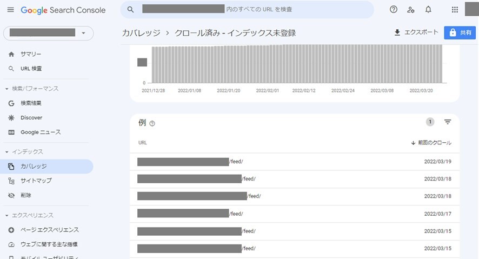Open the Google apps grid
Image resolution: width=479 pixels, height=259 pixels.
(455, 10)
